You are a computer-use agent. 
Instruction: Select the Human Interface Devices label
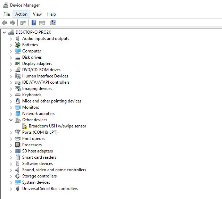pos(45,76)
